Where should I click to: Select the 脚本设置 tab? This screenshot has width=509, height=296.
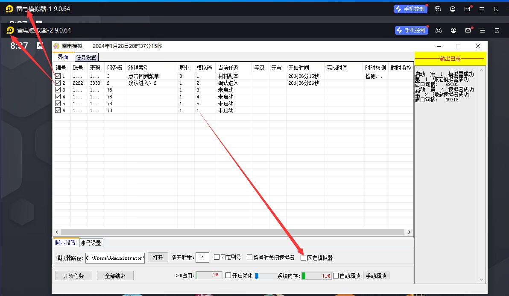[x=66, y=243]
